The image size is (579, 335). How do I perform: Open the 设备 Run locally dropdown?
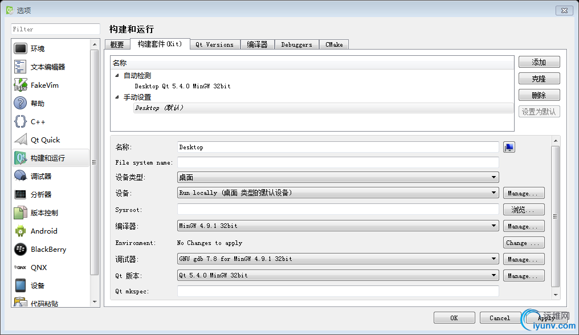click(x=338, y=193)
